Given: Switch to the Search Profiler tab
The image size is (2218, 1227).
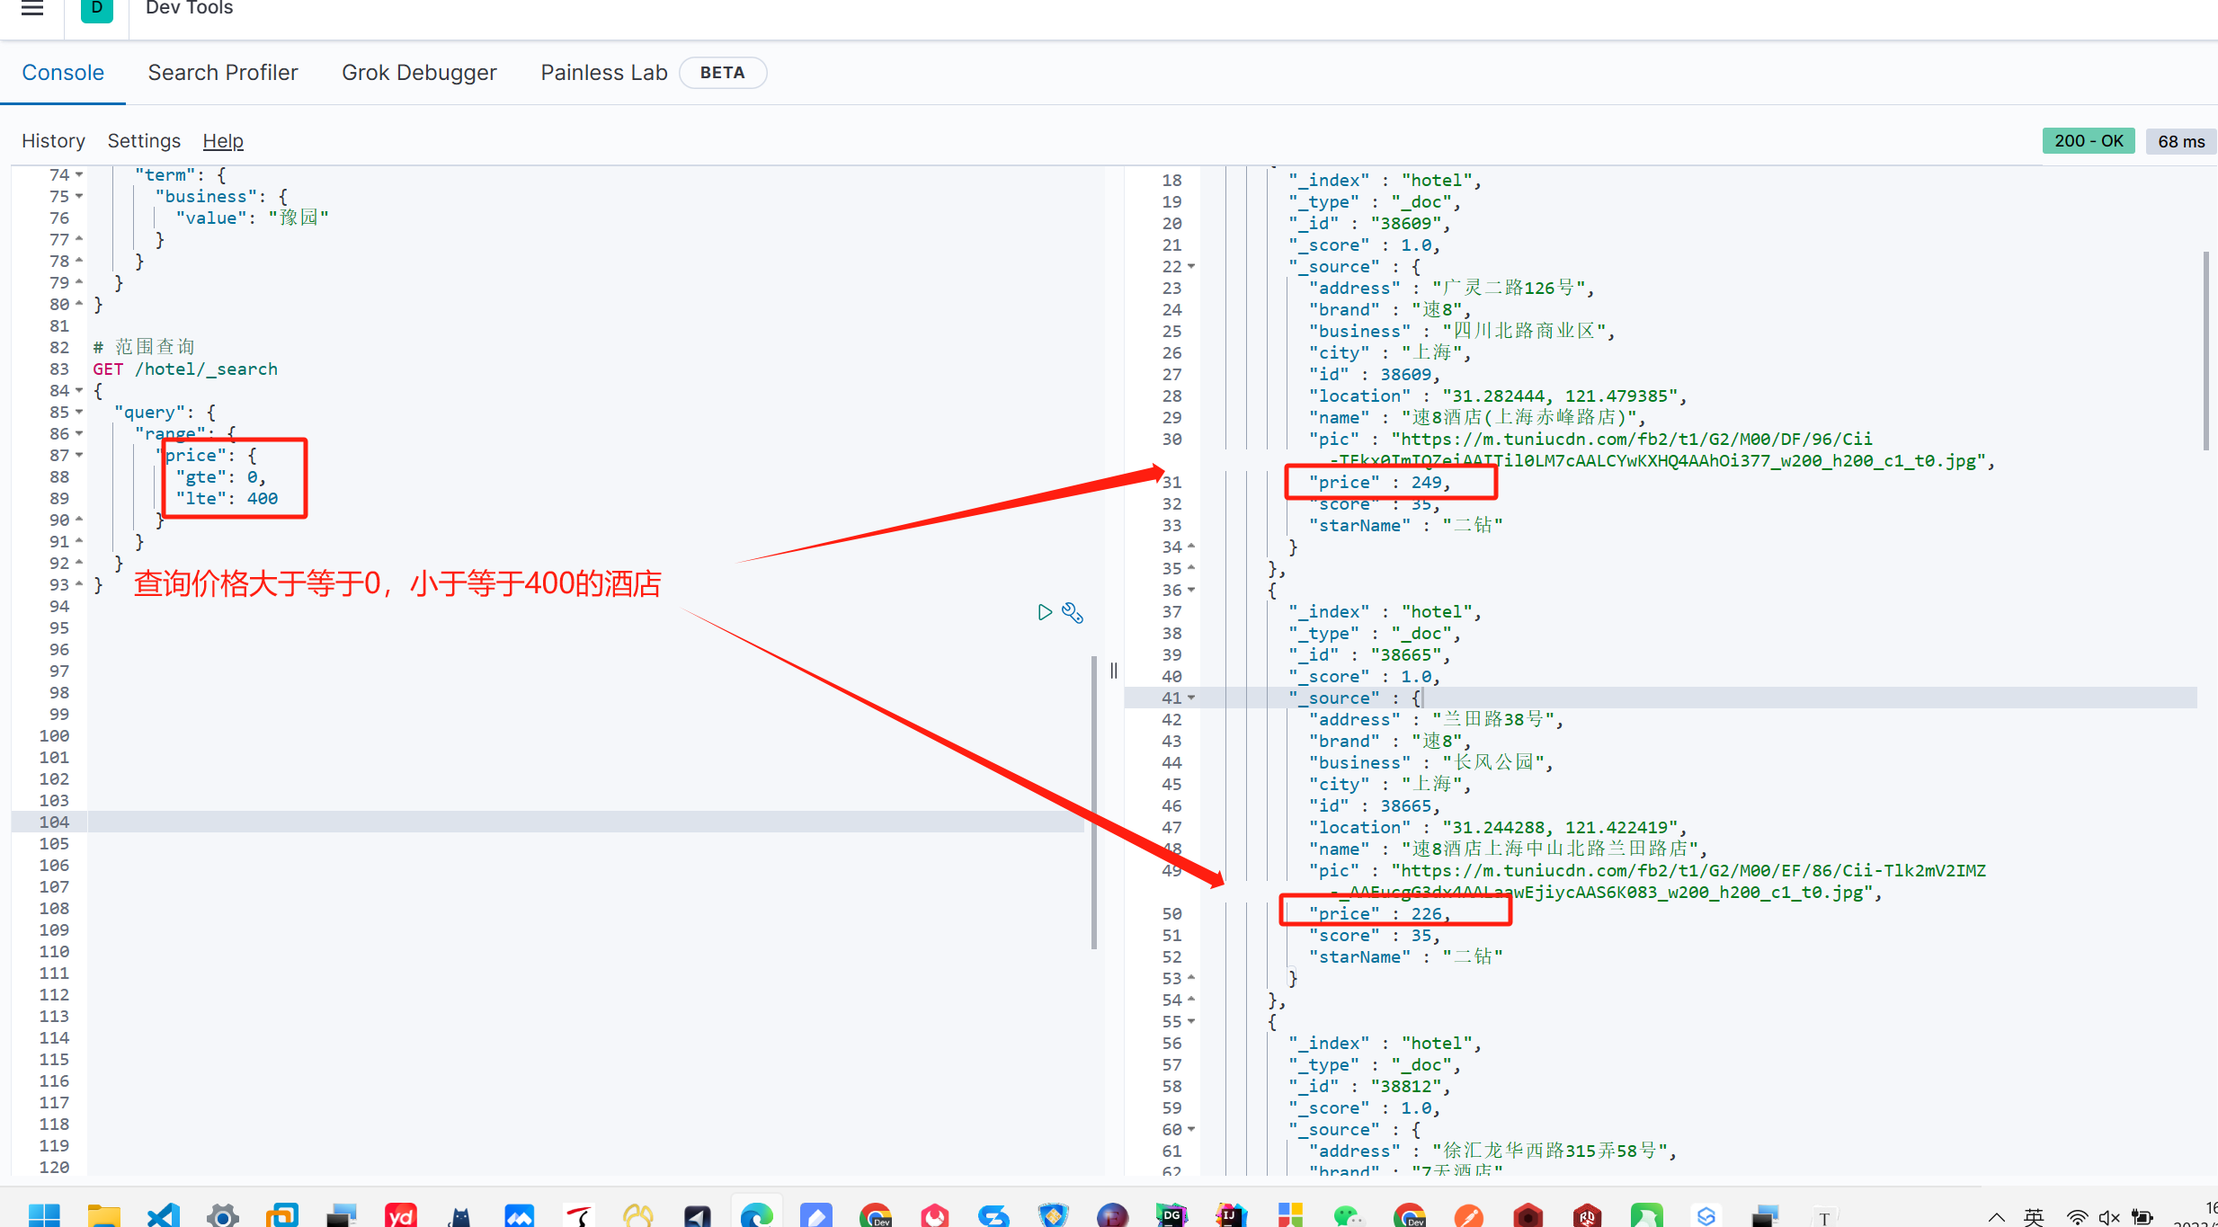Looking at the screenshot, I should (222, 73).
